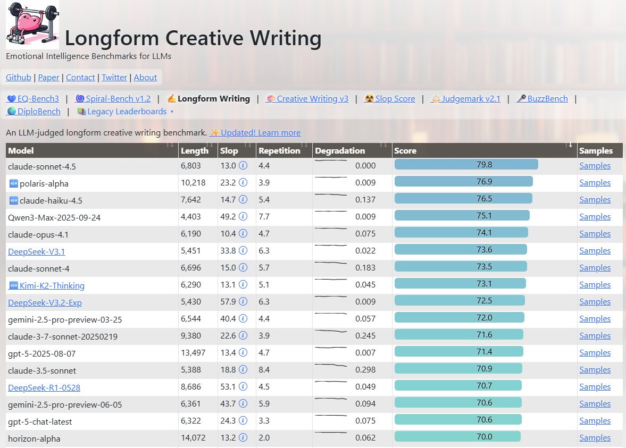
Task: Open slop info icon for Kimi-K2-Thinking
Action: click(x=243, y=284)
